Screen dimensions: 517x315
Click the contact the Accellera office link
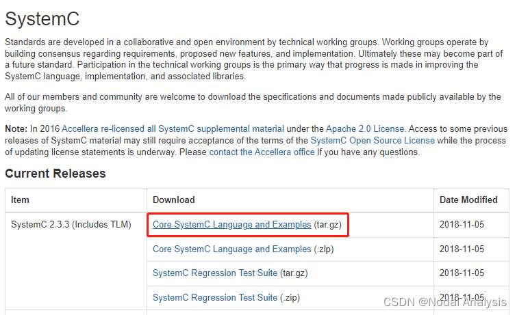262,152
